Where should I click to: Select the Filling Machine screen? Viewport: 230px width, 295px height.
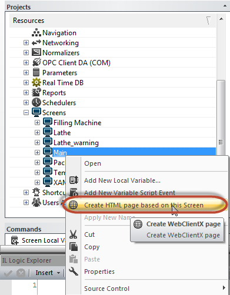click(x=78, y=123)
